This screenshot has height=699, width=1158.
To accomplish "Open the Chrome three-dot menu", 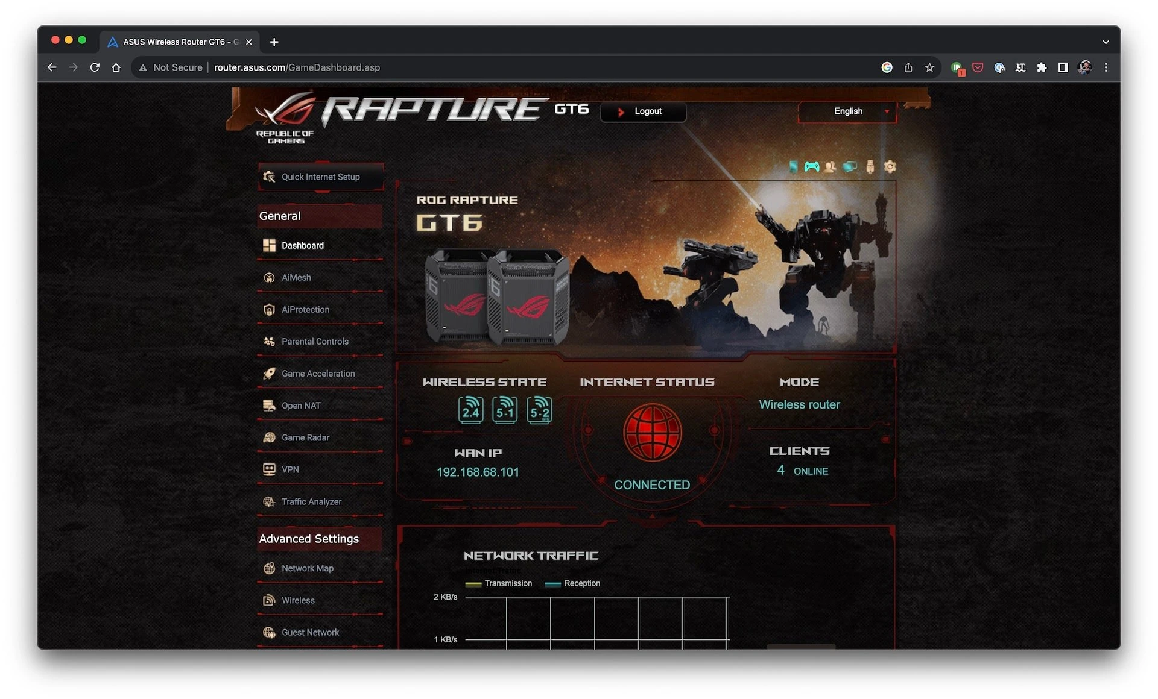I will (1106, 67).
